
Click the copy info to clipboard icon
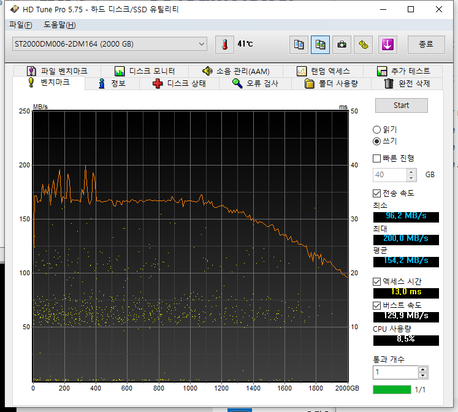click(x=299, y=45)
